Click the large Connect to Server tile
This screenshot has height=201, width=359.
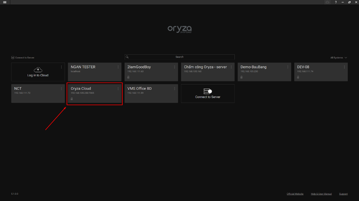pos(208,94)
